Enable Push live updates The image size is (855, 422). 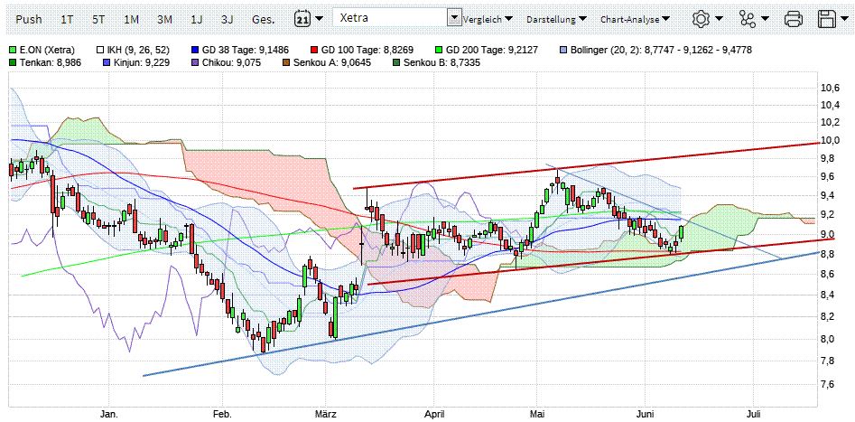click(x=28, y=19)
